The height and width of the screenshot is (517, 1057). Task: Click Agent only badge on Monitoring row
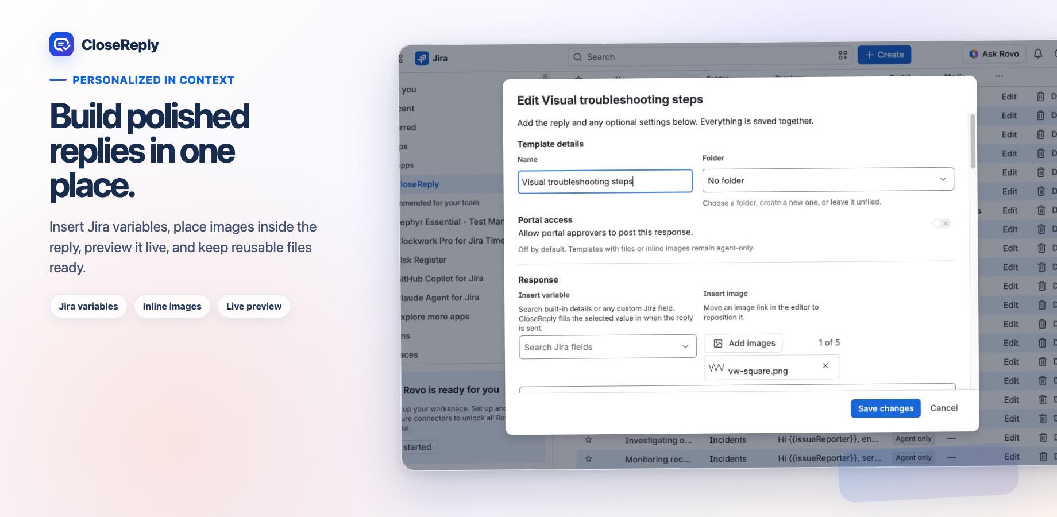(x=913, y=458)
